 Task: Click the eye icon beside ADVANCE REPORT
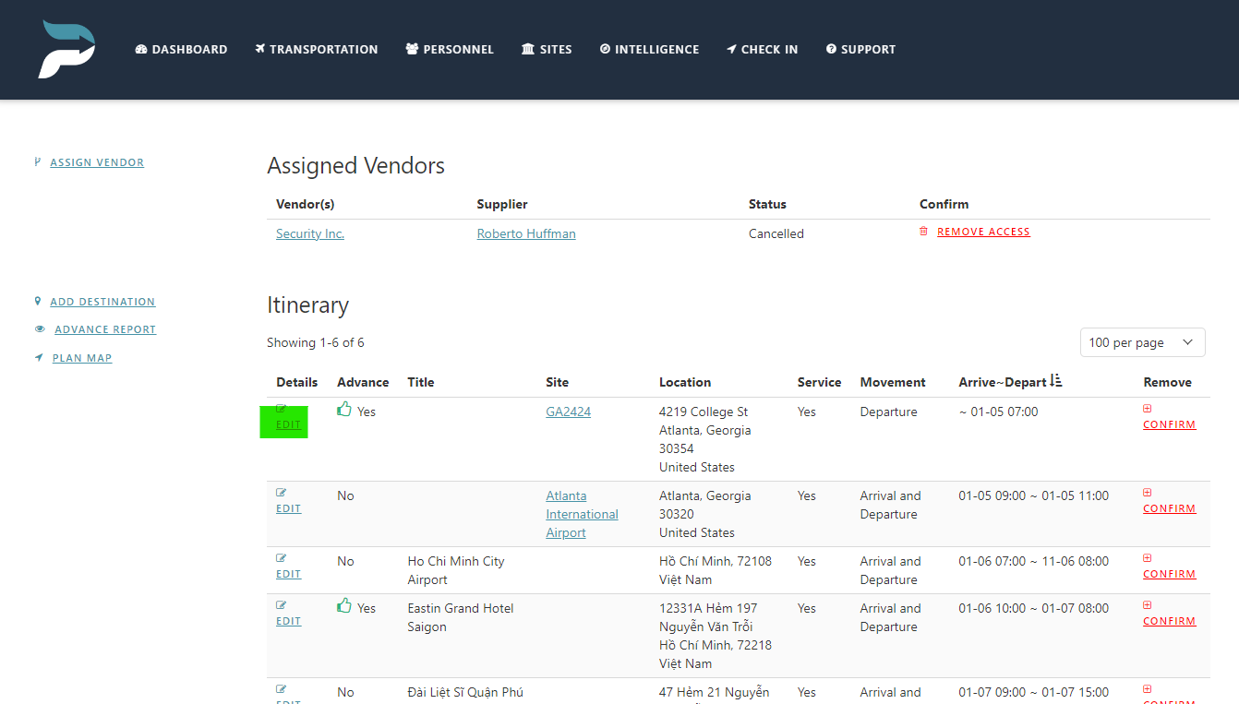click(38, 328)
